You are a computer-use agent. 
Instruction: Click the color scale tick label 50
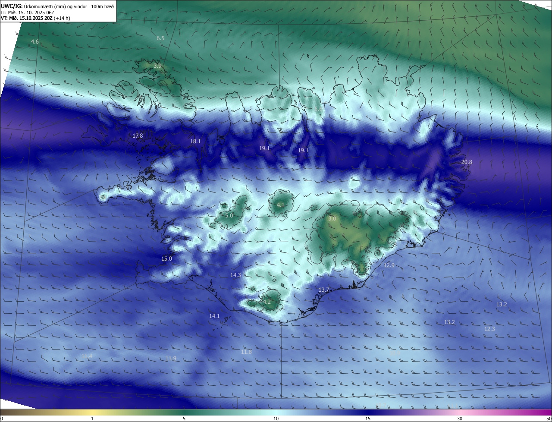[x=549, y=419]
